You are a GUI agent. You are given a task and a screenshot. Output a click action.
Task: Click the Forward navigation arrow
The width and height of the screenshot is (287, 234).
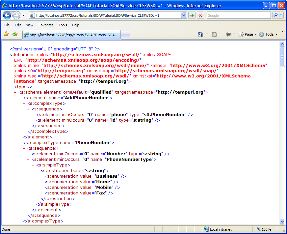pyautogui.click(x=16, y=15)
